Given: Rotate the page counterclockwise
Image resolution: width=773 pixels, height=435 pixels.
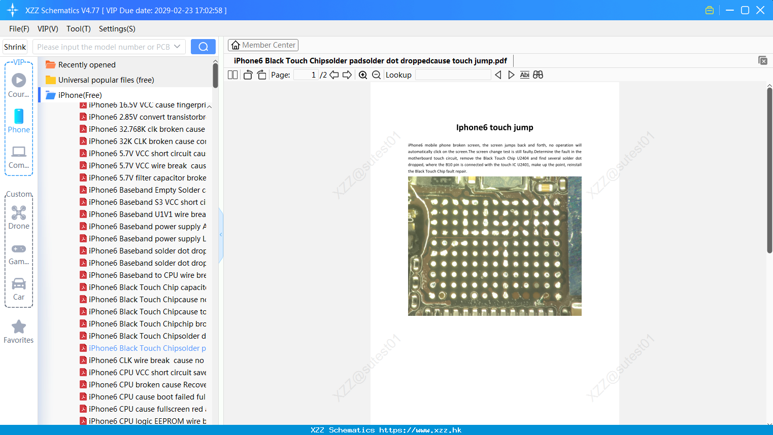Looking at the screenshot, I should click(x=248, y=75).
